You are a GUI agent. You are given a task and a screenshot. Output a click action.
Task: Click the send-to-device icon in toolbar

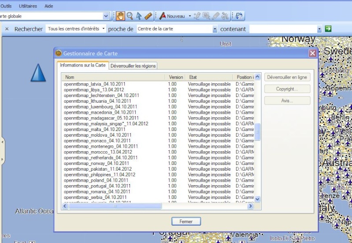(239, 16)
